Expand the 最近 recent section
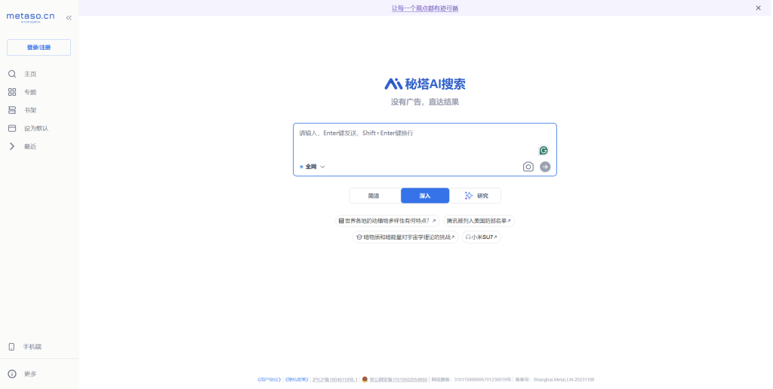Image resolution: width=773 pixels, height=389 pixels. tap(12, 146)
